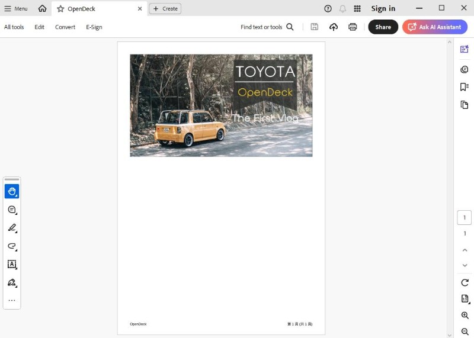Click the scrollbar down arrow

pyautogui.click(x=449, y=335)
